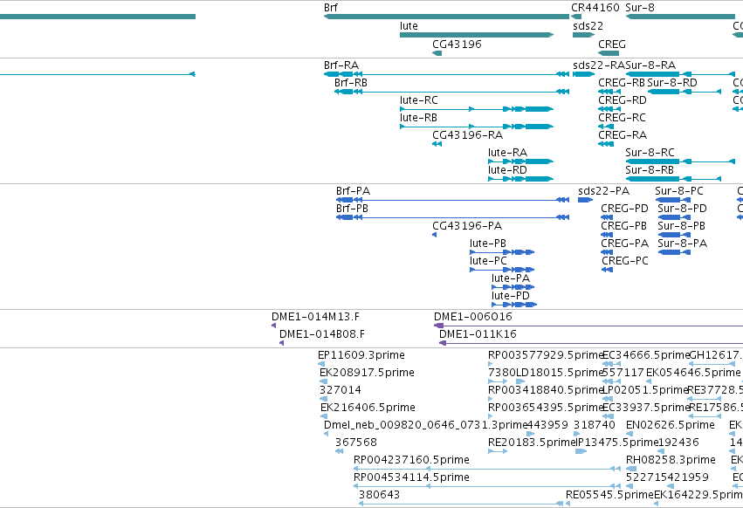The image size is (743, 508).
Task: Click the Sur-8-RA transcript label
Action: (x=650, y=65)
